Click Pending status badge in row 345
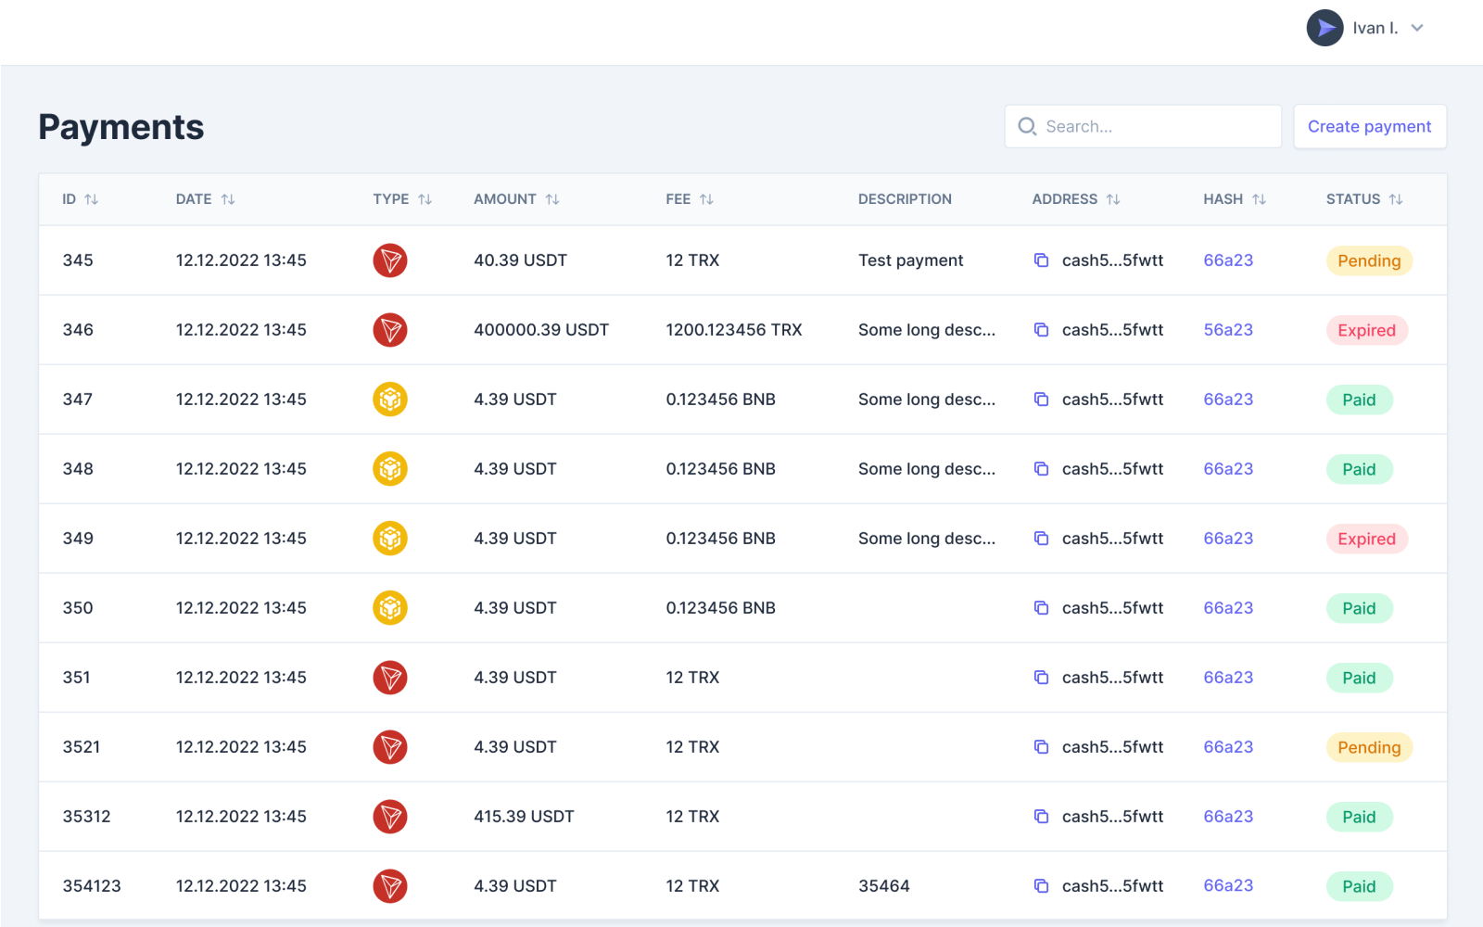The width and height of the screenshot is (1483, 927). (x=1369, y=260)
